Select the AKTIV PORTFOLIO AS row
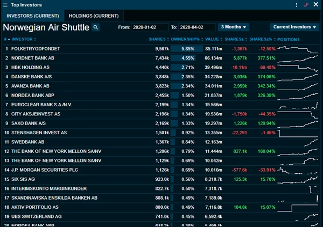Image resolution: width=323 pixels, height=227 pixels. click(161, 207)
